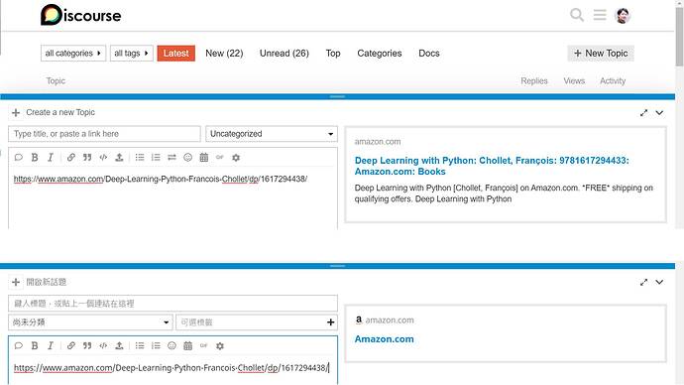This screenshot has width=684, height=385.
Task: Click upload icon in lower editor toolbar
Action: click(x=119, y=345)
